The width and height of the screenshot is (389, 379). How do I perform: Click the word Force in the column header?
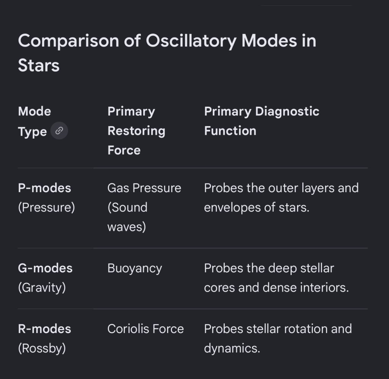(124, 150)
